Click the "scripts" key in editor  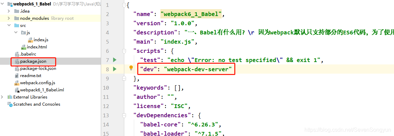coord(149,51)
